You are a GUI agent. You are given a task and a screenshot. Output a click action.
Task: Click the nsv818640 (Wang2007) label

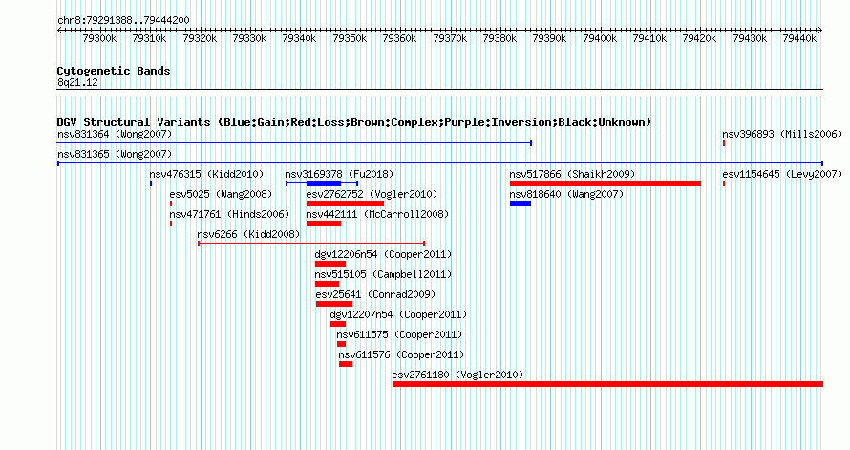566,194
